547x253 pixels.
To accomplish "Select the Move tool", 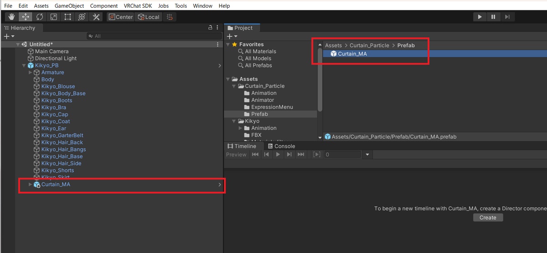I will pos(26,17).
